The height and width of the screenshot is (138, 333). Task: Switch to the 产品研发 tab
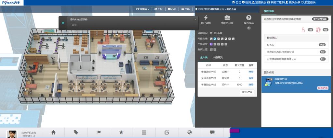[218, 57]
